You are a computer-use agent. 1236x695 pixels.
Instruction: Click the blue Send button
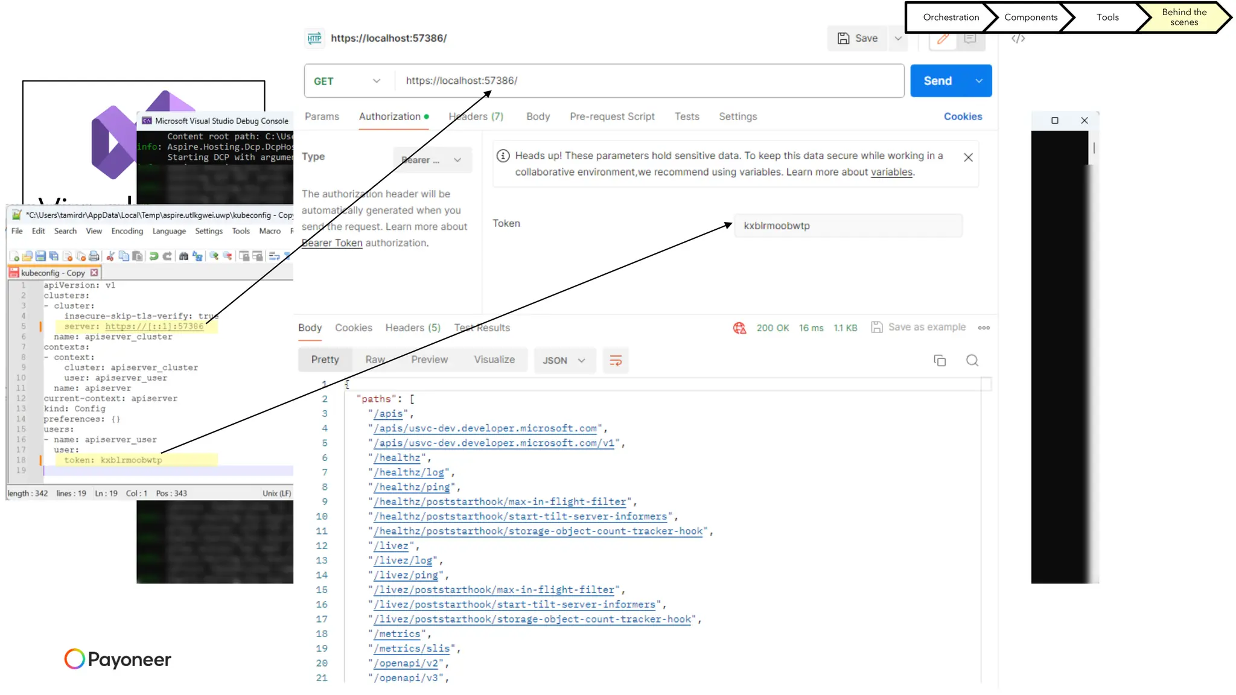(938, 81)
